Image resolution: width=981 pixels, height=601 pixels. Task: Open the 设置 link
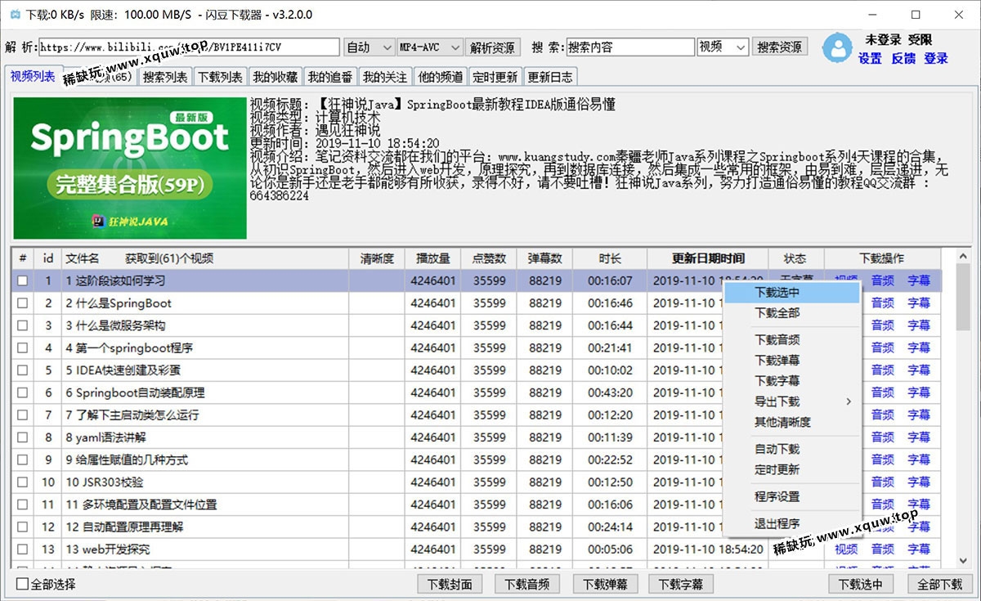pyautogui.click(x=870, y=58)
